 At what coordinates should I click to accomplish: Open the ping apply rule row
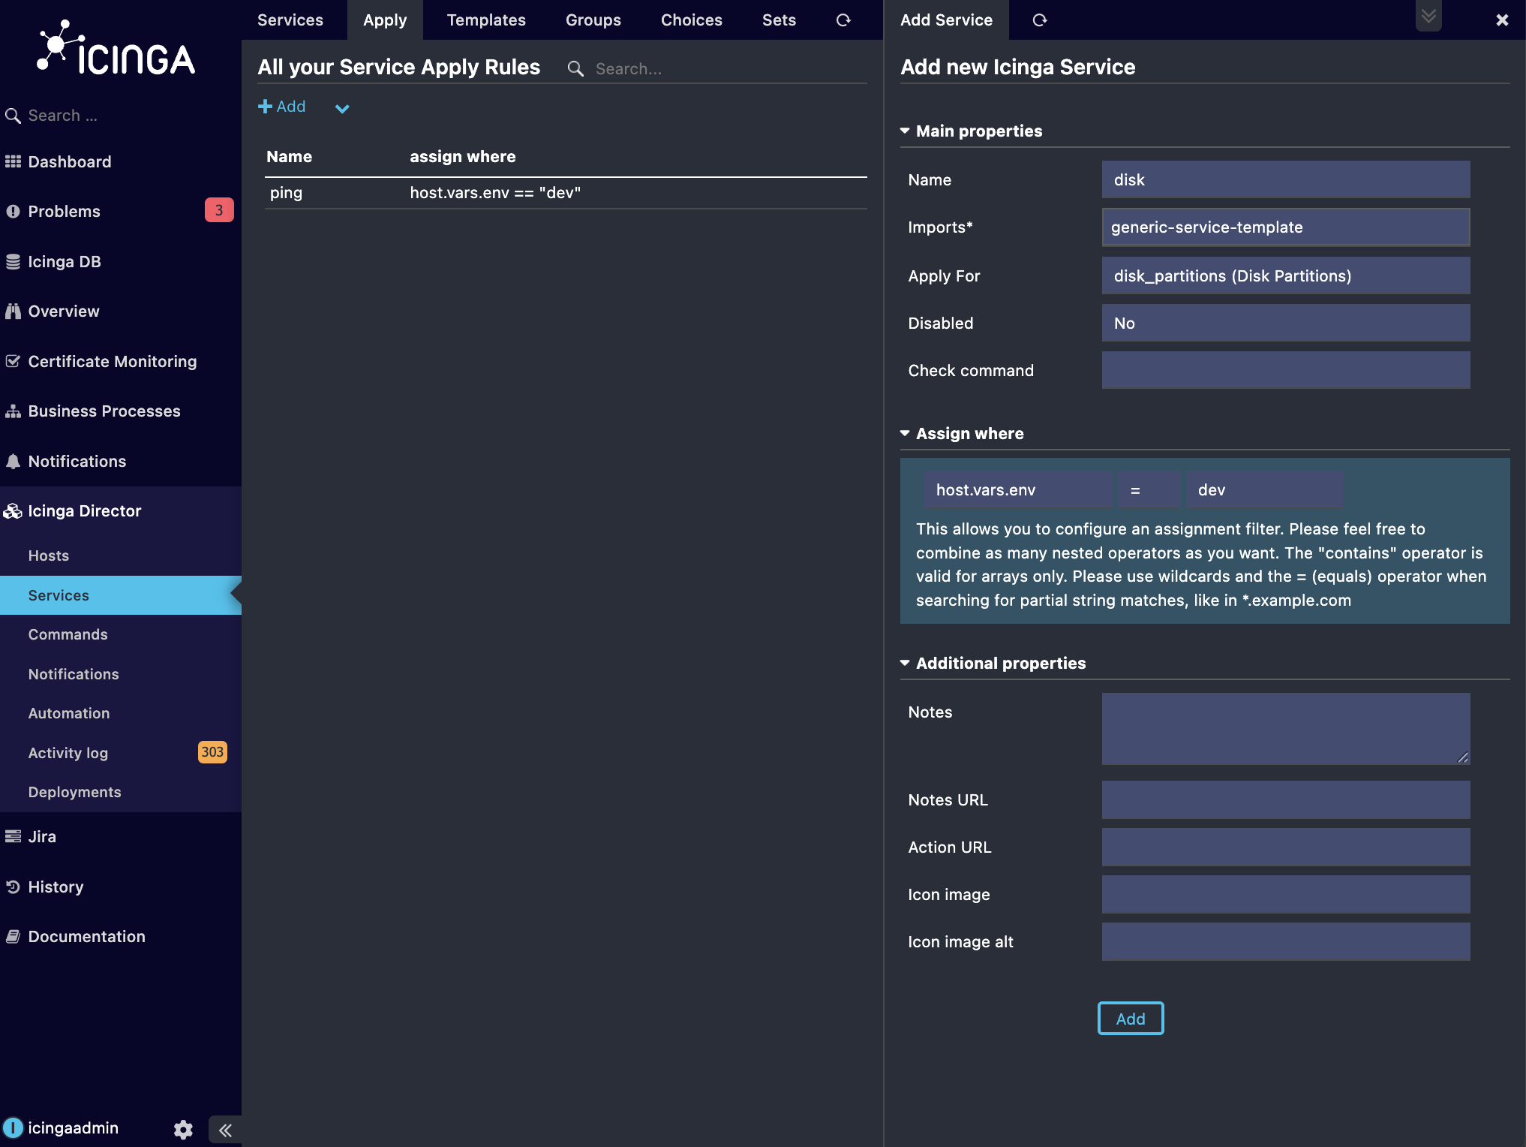(566, 193)
